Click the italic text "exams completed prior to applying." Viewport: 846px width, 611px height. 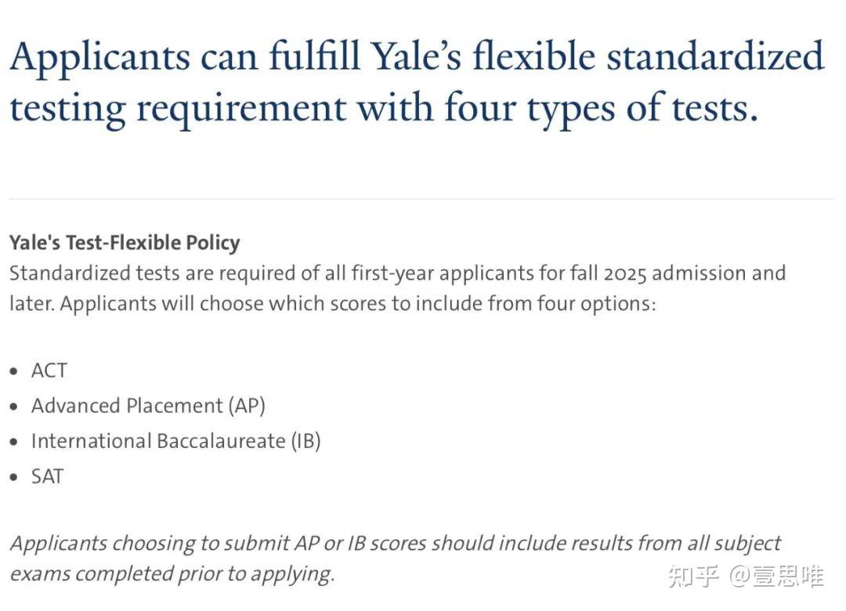coord(172,573)
